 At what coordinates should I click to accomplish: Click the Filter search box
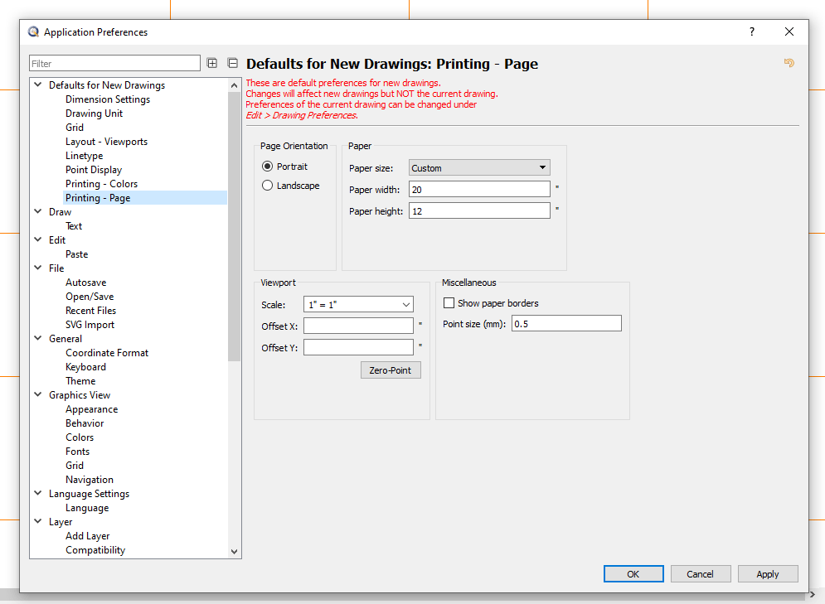114,64
